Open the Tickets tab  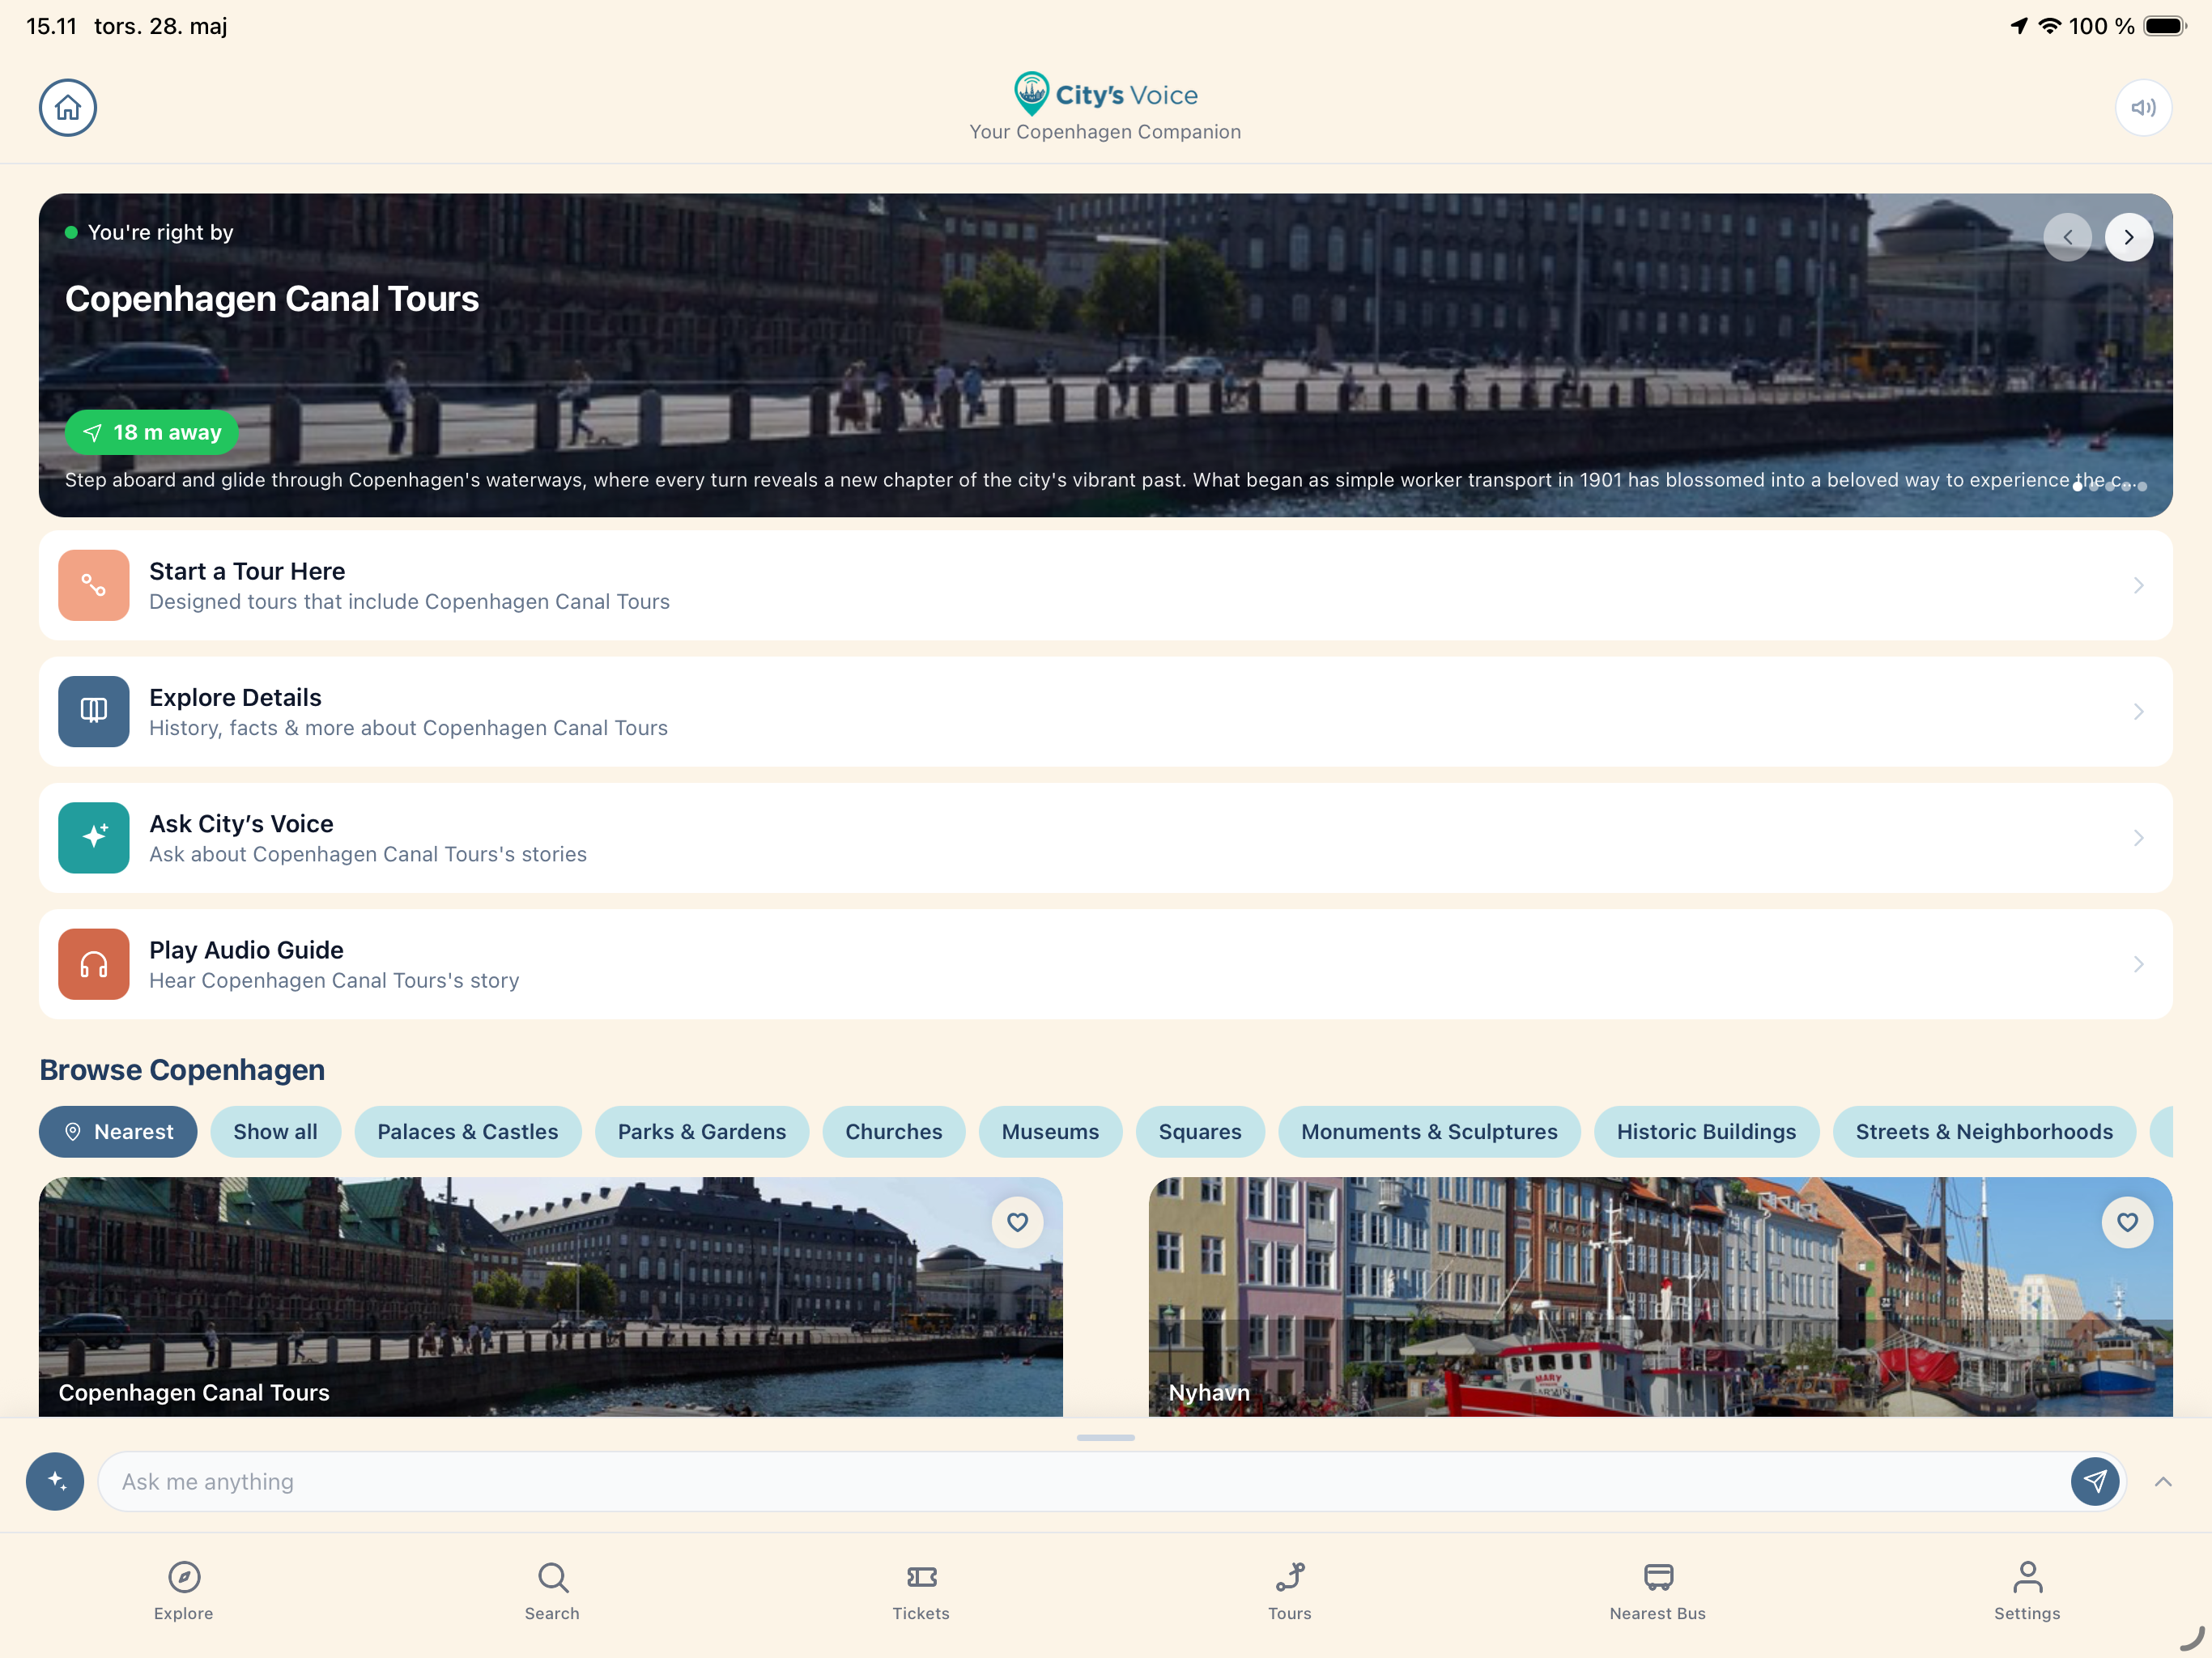coord(921,1590)
